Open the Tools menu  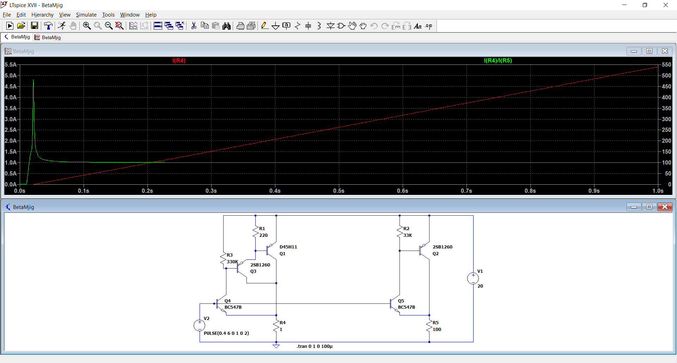click(108, 15)
